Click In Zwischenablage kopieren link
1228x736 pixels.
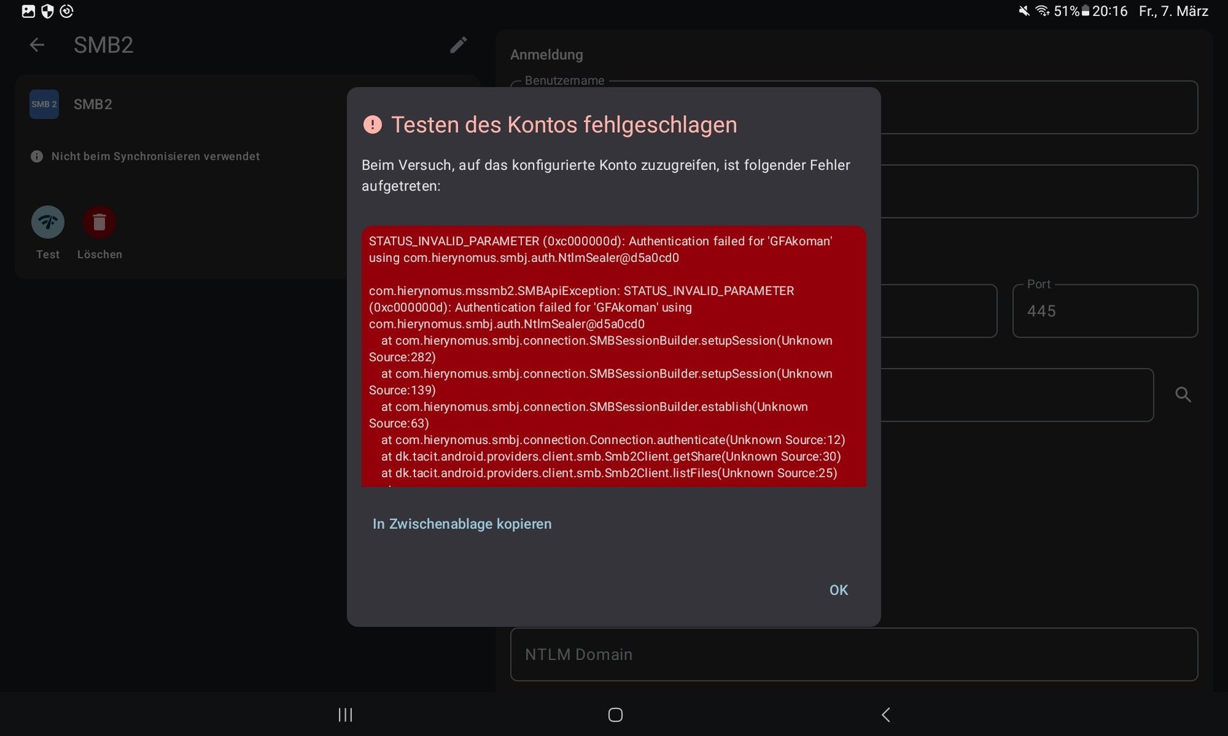[462, 524]
